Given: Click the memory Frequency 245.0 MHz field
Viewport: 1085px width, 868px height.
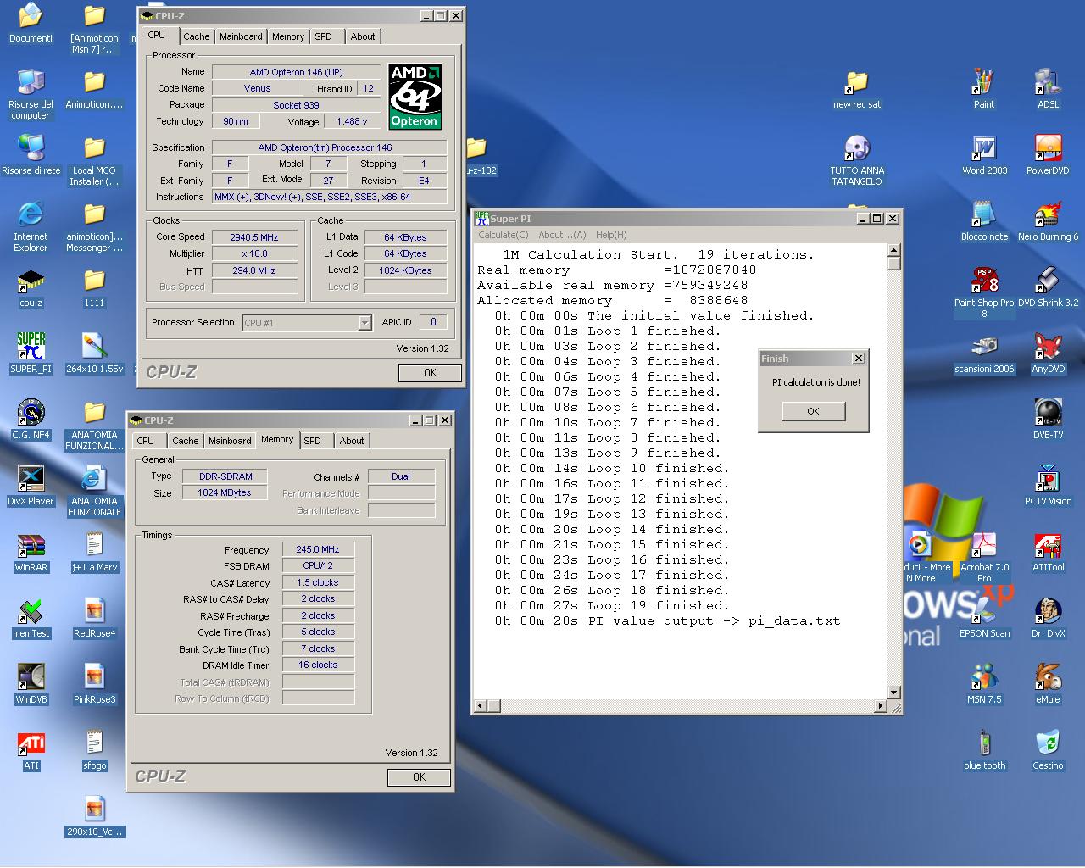Looking at the screenshot, I should click(318, 550).
